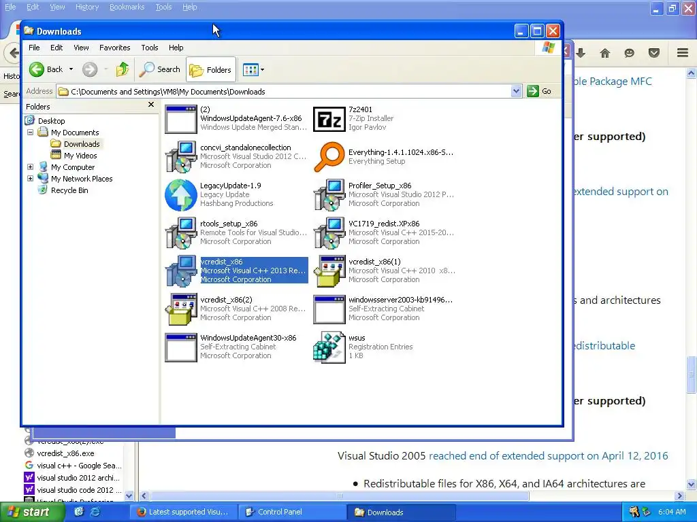Open Back button history dropdown arrow
697x522 pixels.
pyautogui.click(x=71, y=69)
